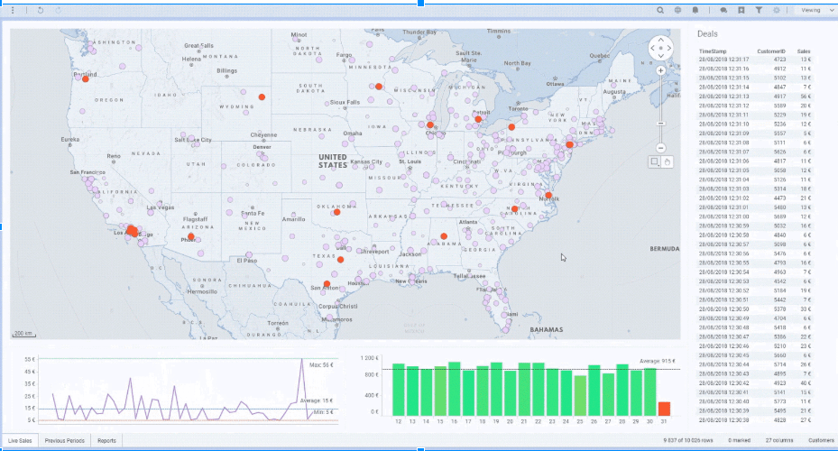Open the filters funnel icon
This screenshot has height=451, width=838.
click(759, 10)
